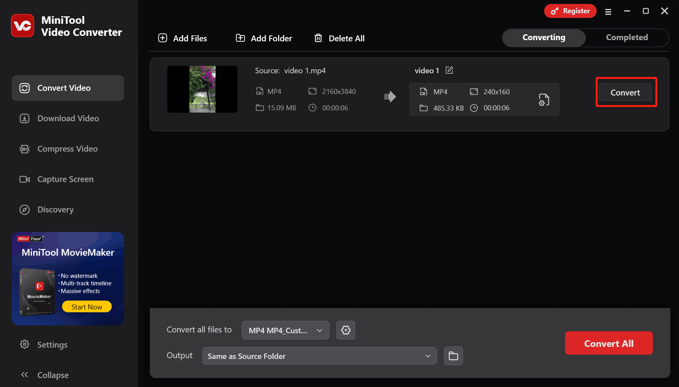Collapse the sidebar via Collapse label

(53, 375)
